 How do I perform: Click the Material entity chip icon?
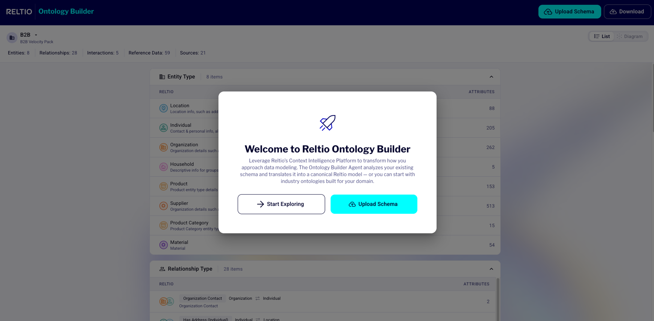tap(163, 245)
